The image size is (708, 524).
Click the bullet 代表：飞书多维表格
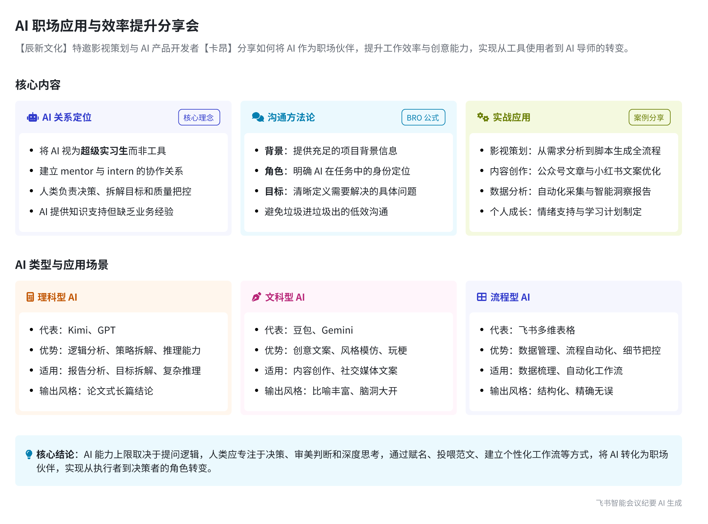(532, 330)
